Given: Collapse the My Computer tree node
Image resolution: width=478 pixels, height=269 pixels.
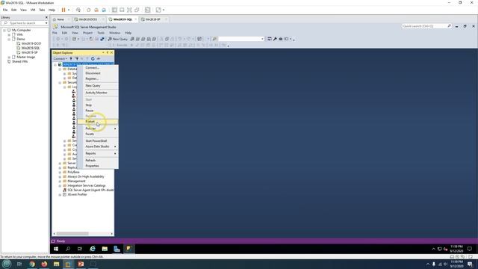Looking at the screenshot, I should [4, 30].
